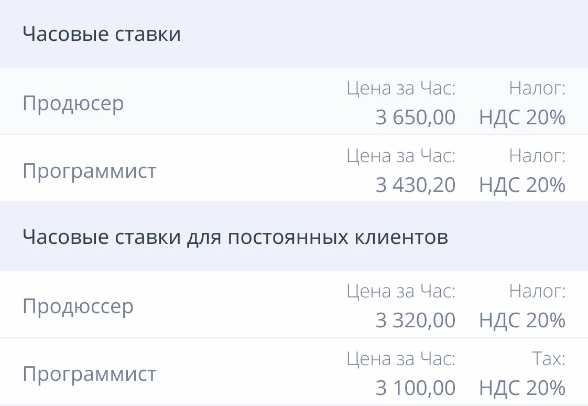Image resolution: width=588 pixels, height=406 pixels.
Task: Select НДС 20% in the 3 320,00 row
Action: click(x=522, y=320)
